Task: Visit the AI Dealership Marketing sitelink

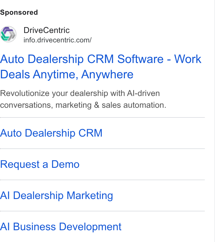Action: (x=56, y=195)
